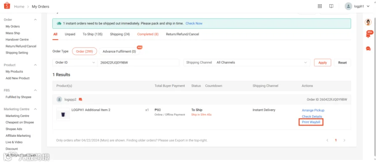This screenshot has height=164, width=378.
Task: Click the buyer logspp2 avatar icon
Action: point(59,100)
